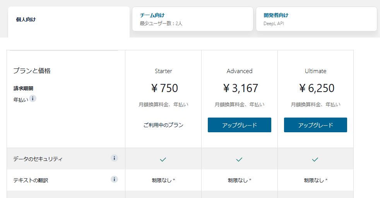Click 制限なし * in Starter column
Viewport: 380px width, 198px height.
(163, 180)
